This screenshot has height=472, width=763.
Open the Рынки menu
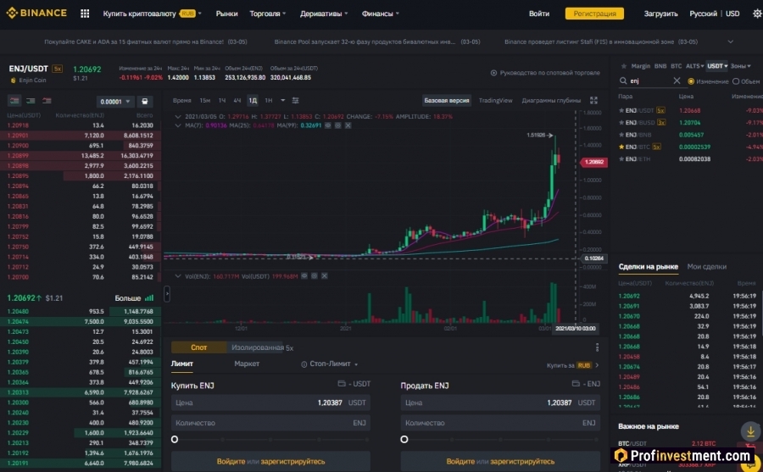coord(226,14)
